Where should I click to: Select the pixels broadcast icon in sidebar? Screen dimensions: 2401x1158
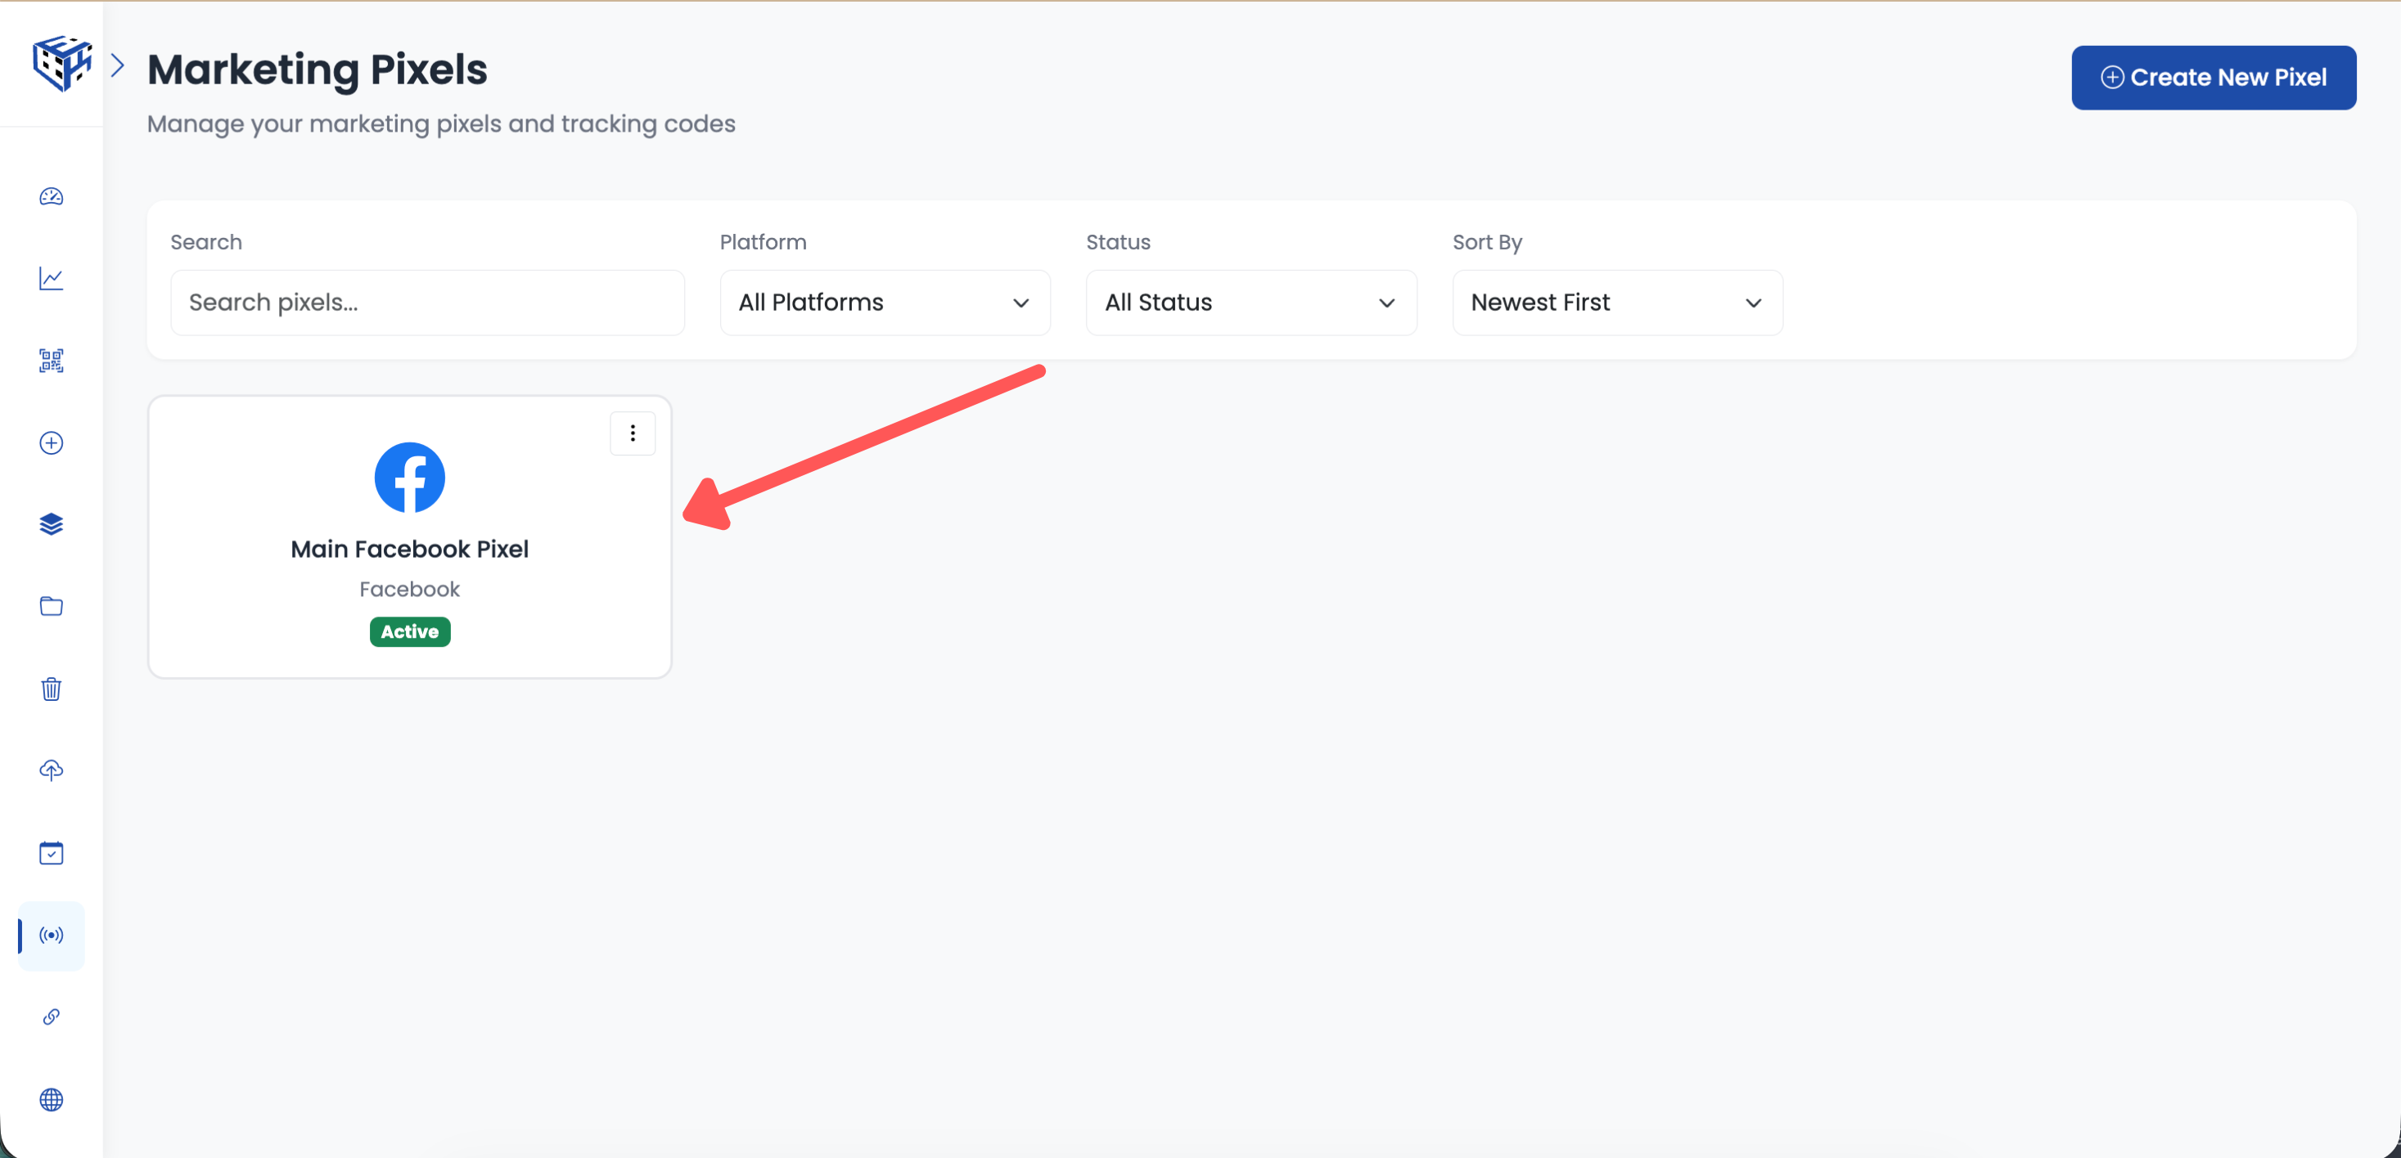point(52,936)
